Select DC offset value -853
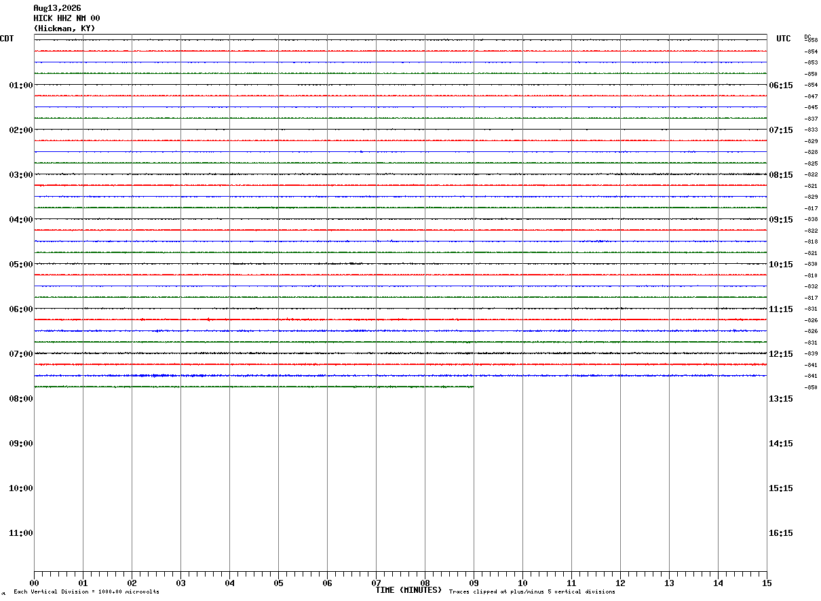821x601 pixels. [x=812, y=63]
